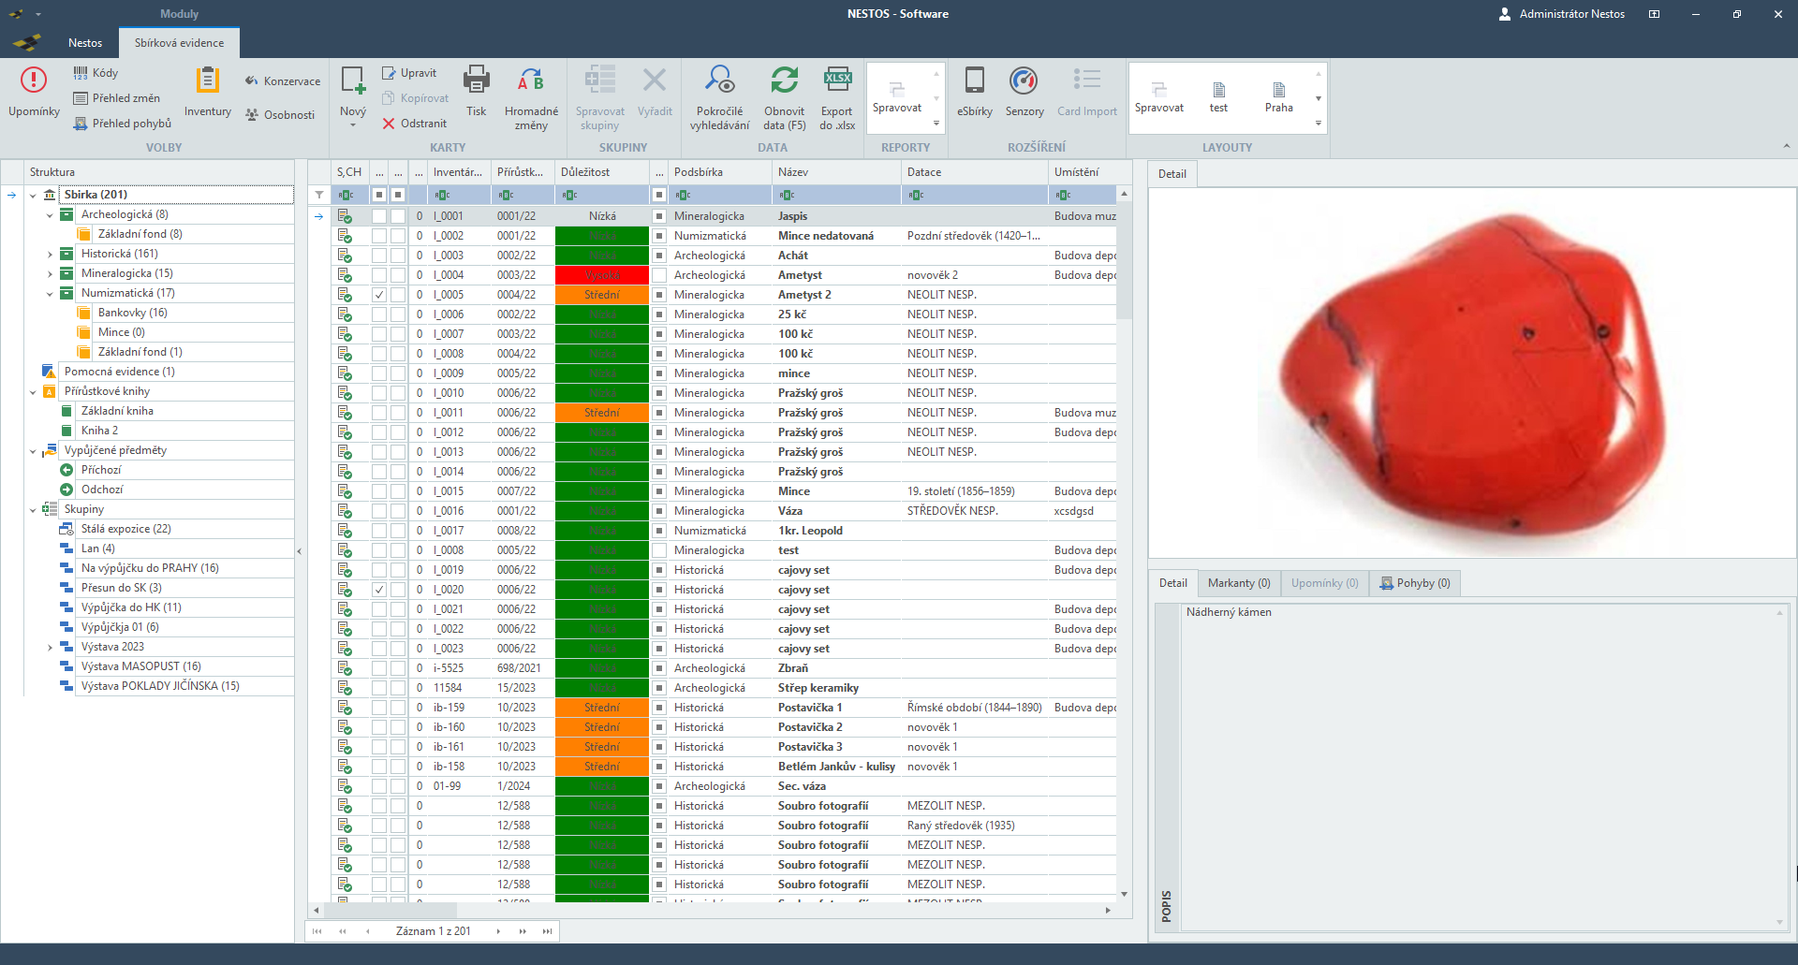Toggle the square checkbox in Ametyst row I_0004

[x=659, y=275]
